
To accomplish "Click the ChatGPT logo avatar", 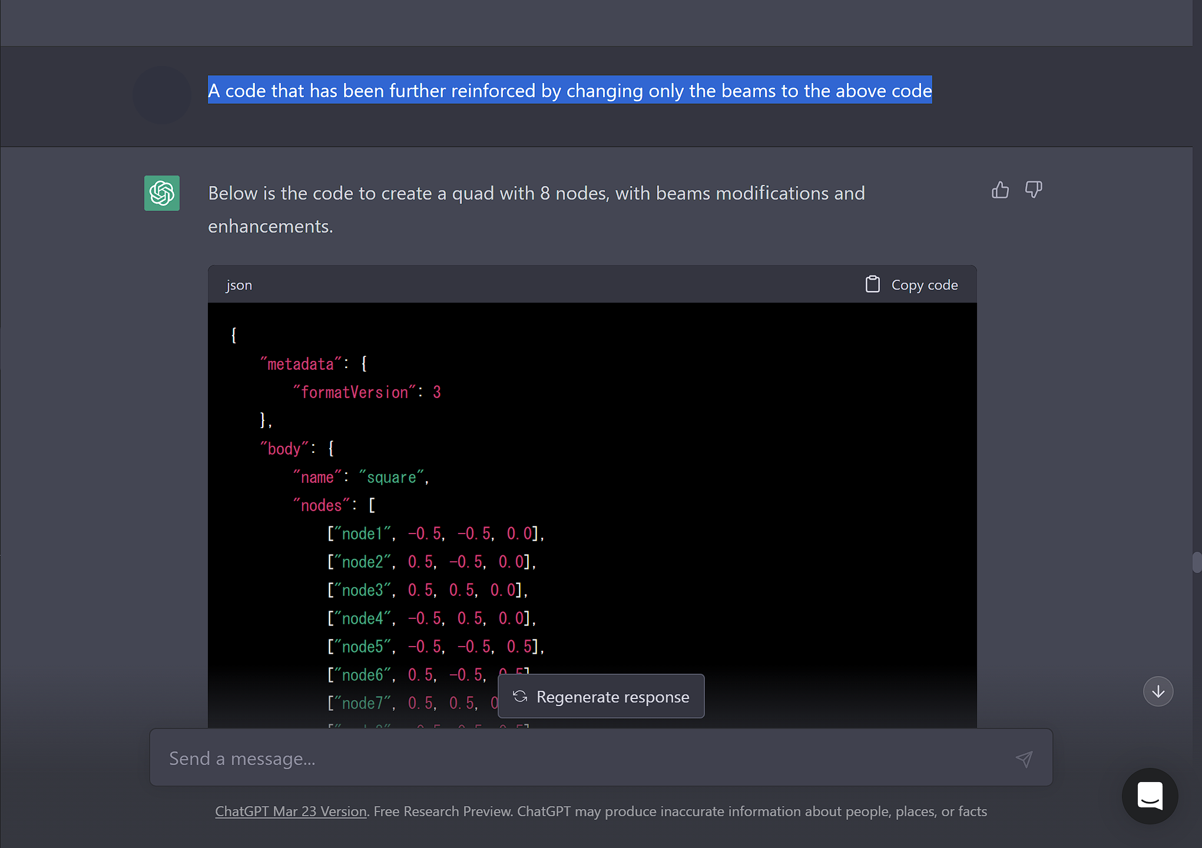I will pos(162,193).
